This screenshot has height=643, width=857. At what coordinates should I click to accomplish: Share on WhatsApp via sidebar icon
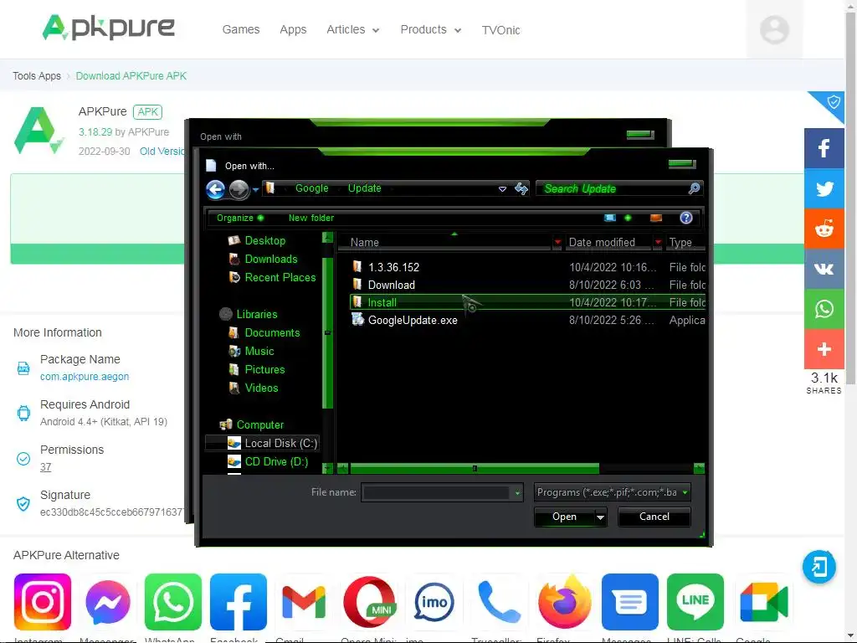pyautogui.click(x=824, y=309)
